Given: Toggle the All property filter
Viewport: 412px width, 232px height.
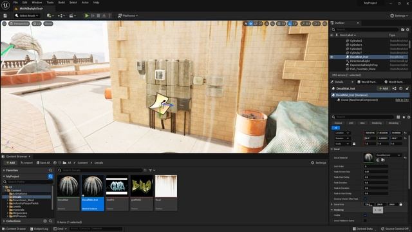Looking at the screenshot, I should pyautogui.click(x=336, y=128).
